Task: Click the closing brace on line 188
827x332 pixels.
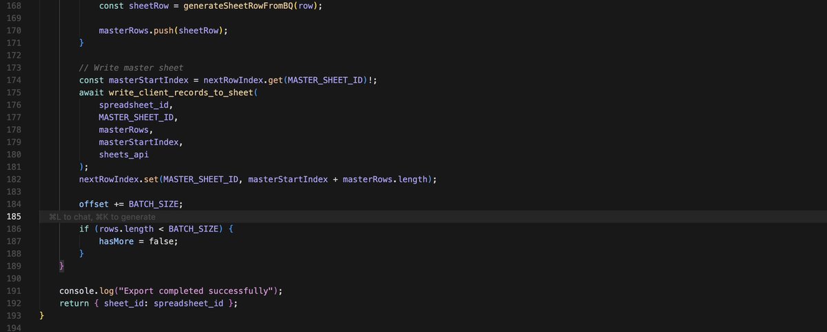Action: [x=82, y=253]
